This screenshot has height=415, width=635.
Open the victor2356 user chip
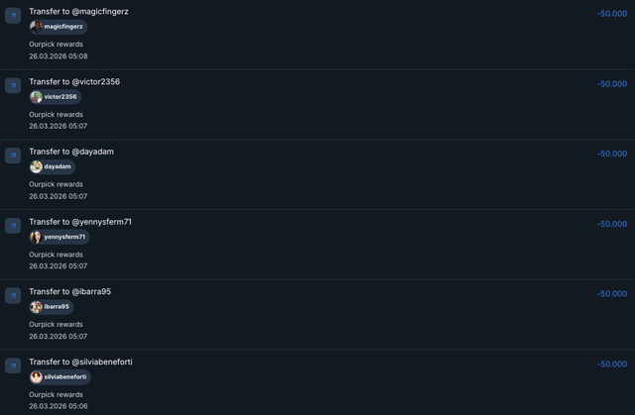coord(55,97)
